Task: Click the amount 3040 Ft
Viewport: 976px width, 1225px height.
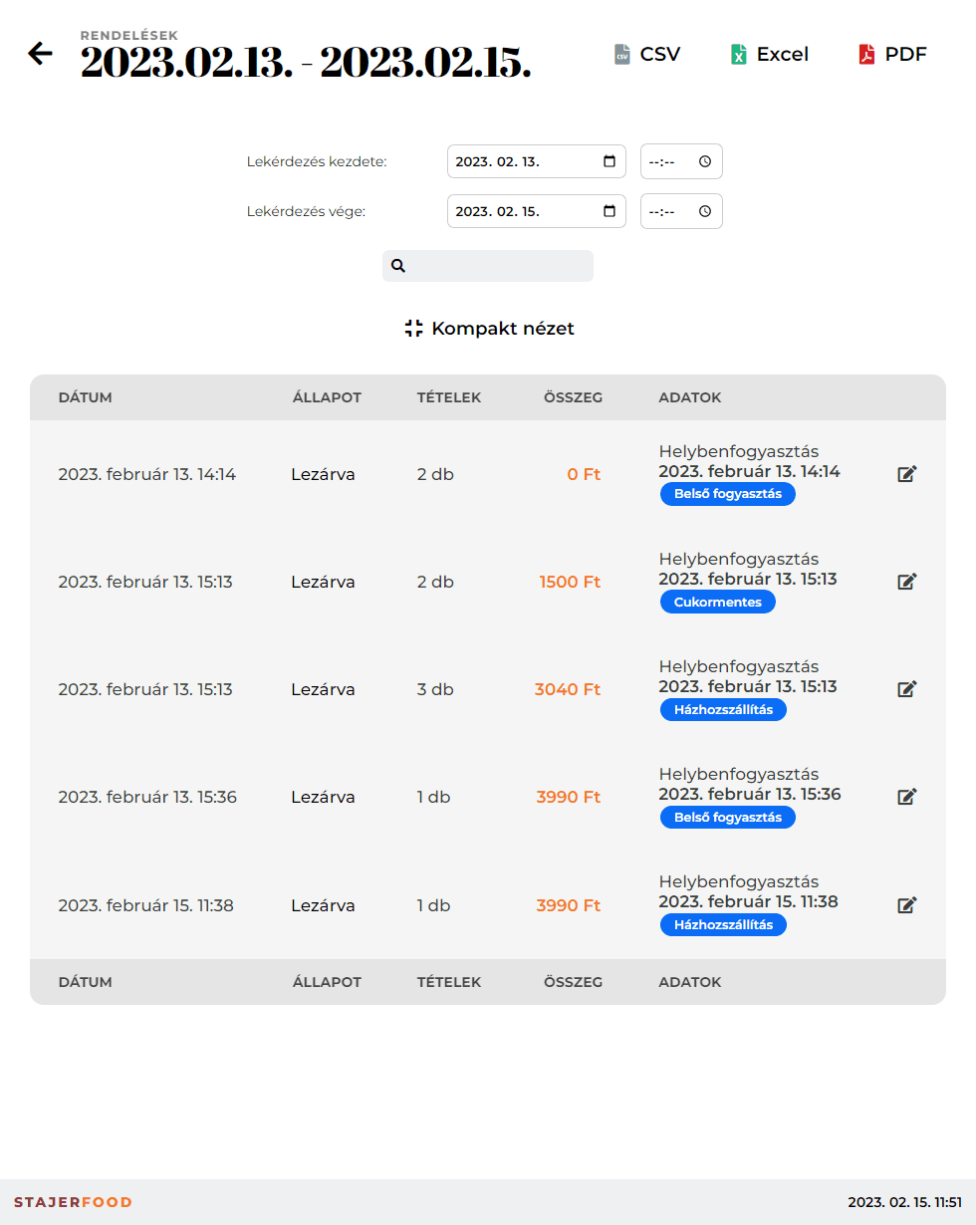Action: [x=568, y=689]
